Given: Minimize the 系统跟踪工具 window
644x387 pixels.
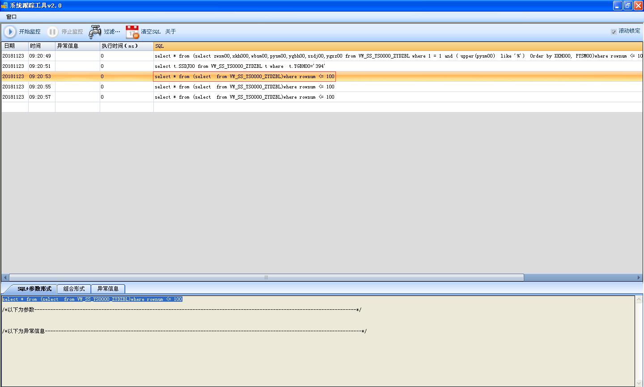Looking at the screenshot, I should point(618,5).
